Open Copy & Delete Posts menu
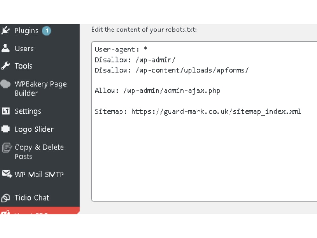 click(40, 152)
